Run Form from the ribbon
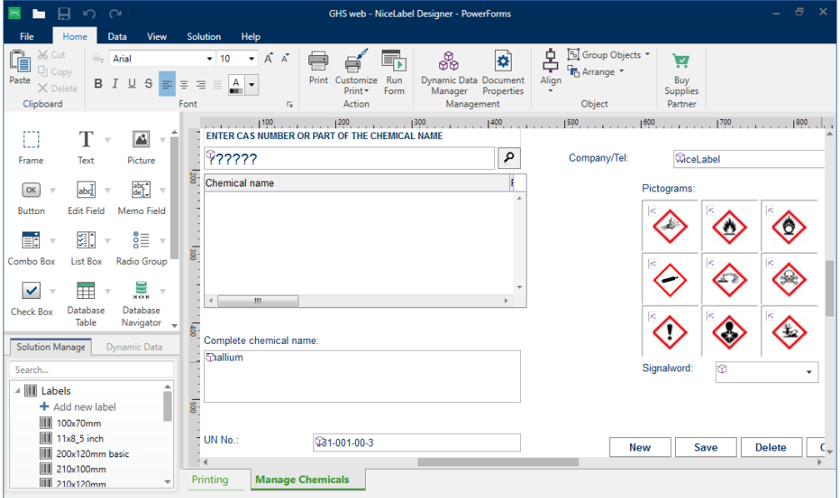Viewport: 840px width, 498px height. pyautogui.click(x=393, y=72)
